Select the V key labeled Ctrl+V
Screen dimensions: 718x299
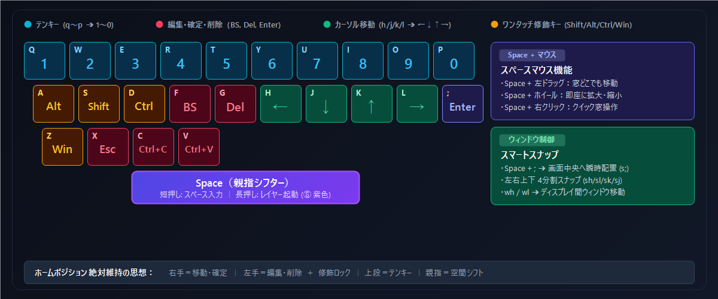199,147
